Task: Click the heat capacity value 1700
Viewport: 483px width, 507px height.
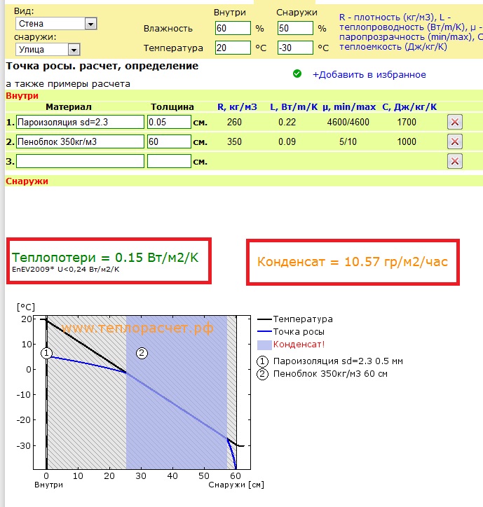Action: coord(407,123)
